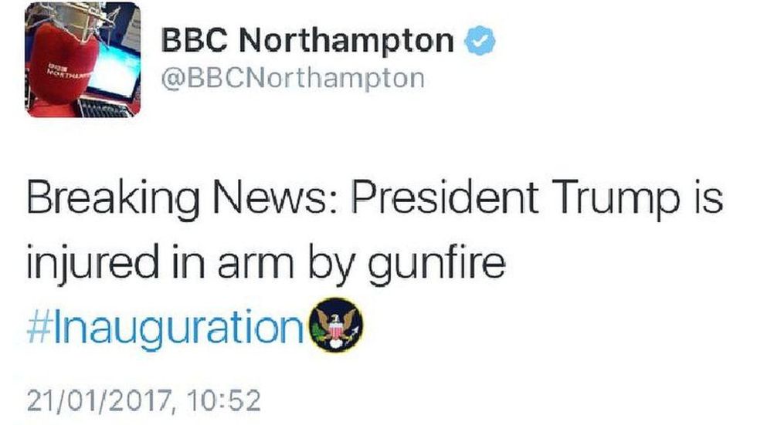The height and width of the screenshot is (425, 757).
Task: Click the red microphone in the avatar
Action: [x=60, y=63]
